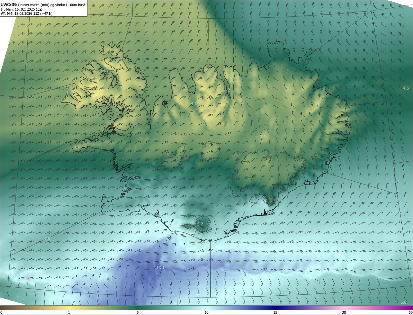Viewport: 413px width, 315px height.
Task: Click the title "UWC/IG: Úrkomumætti (mm) og vindur í 100m hæð"
Action: tap(43, 5)
